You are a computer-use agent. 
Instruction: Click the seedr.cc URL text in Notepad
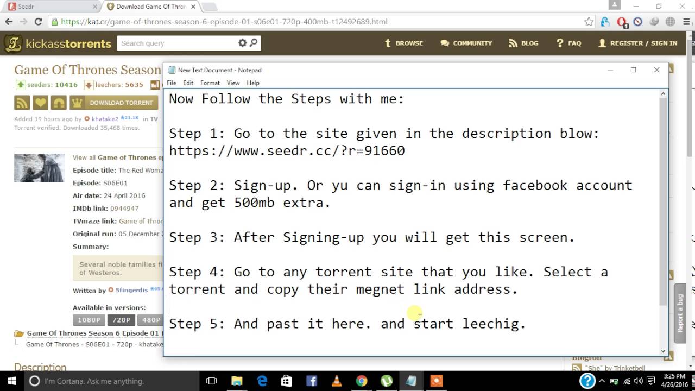287,151
